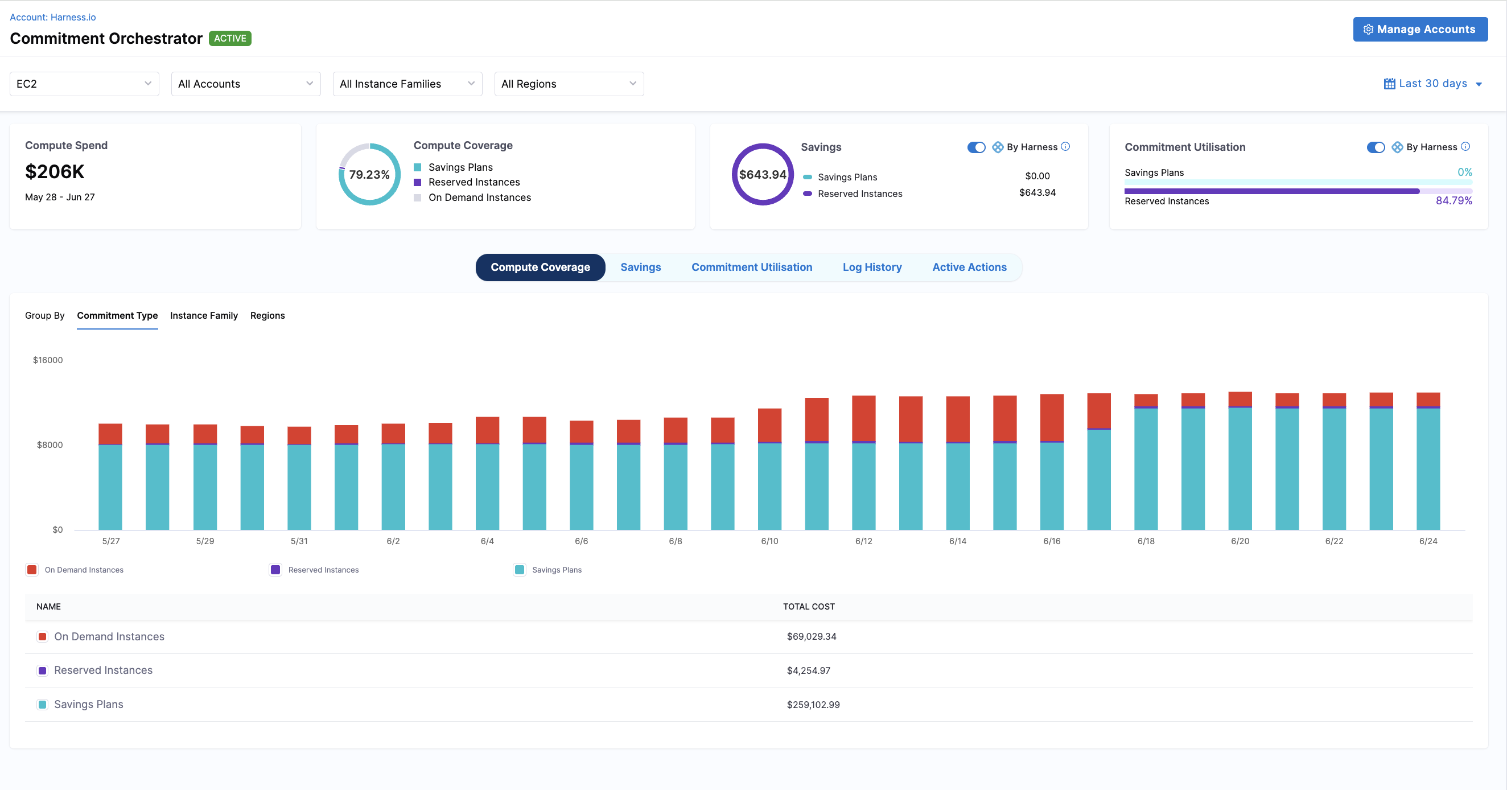1507x790 pixels.
Task: Click Harness logo icon in Commitment Utilisation card
Action: coord(1397,147)
